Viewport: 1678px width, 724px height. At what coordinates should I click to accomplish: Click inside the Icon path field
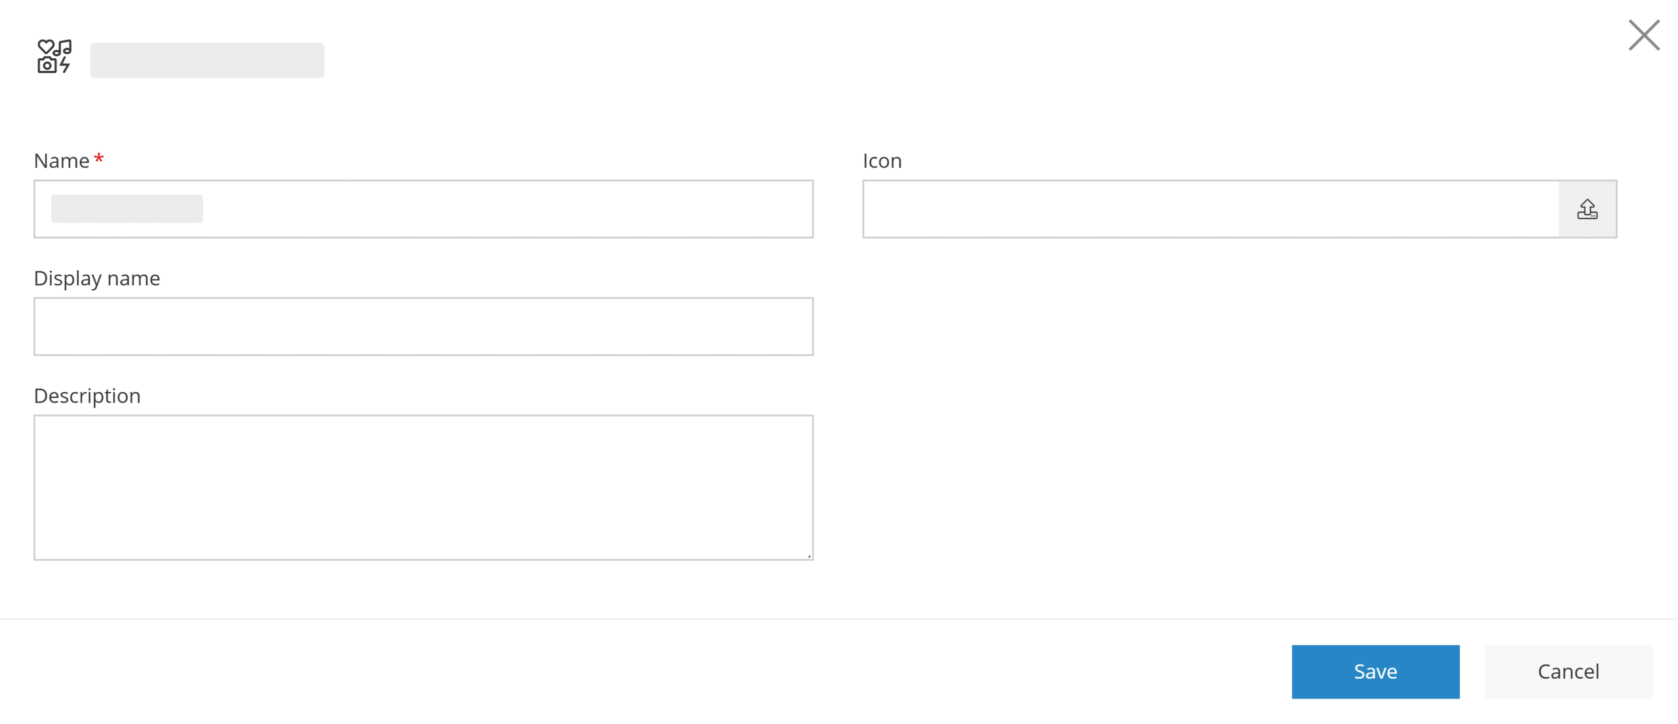tap(1211, 209)
